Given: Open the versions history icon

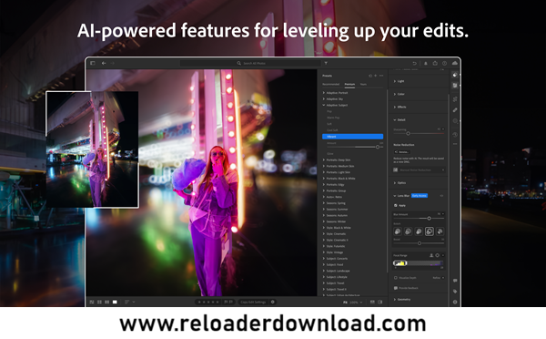Looking at the screenshot, I should [455, 134].
